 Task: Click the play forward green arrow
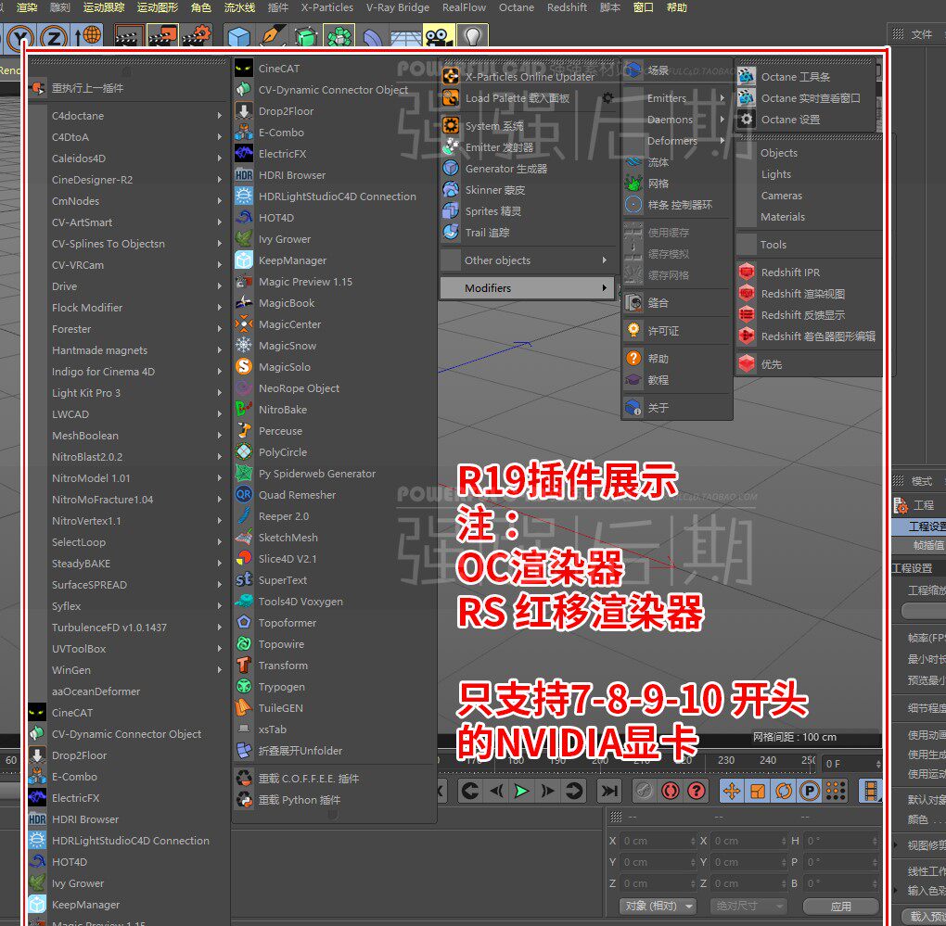coord(521,791)
